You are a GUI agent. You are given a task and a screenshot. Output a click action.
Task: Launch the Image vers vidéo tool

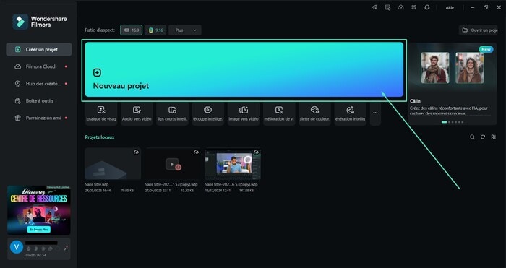pos(244,113)
